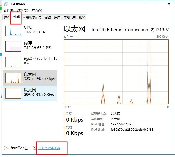This screenshot has height=157, width=175.
Task: Open the 打开资源监视器 link
Action: (x=49, y=148)
